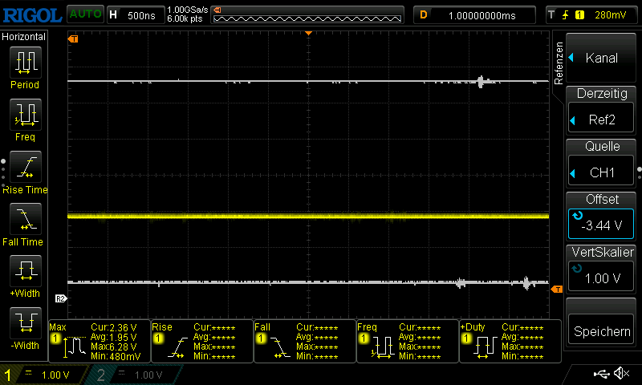Click the Horizontal menu header
This screenshot has height=385, width=642.
coord(24,37)
